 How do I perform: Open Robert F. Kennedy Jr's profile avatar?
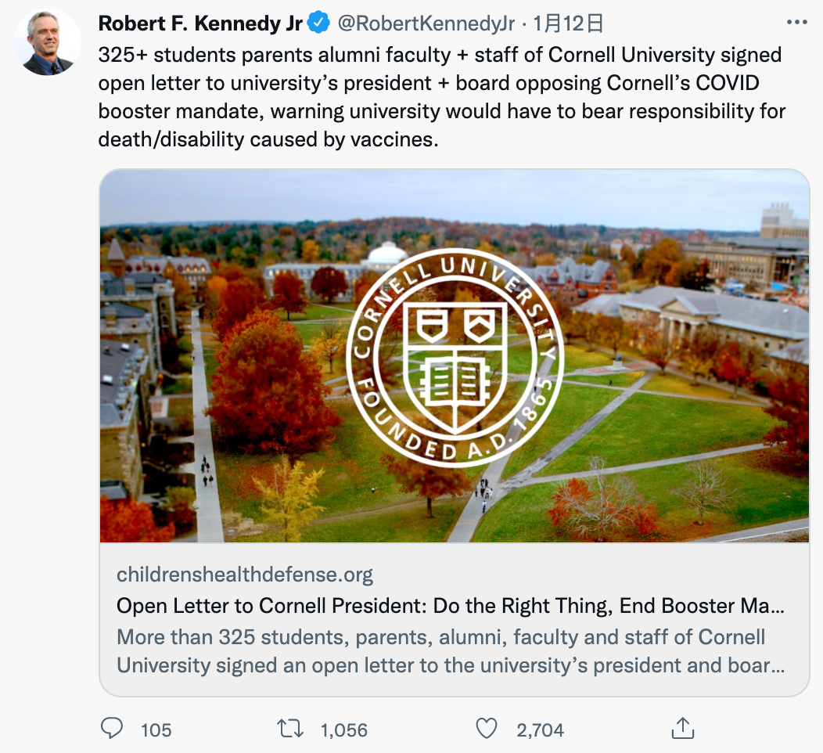(48, 43)
